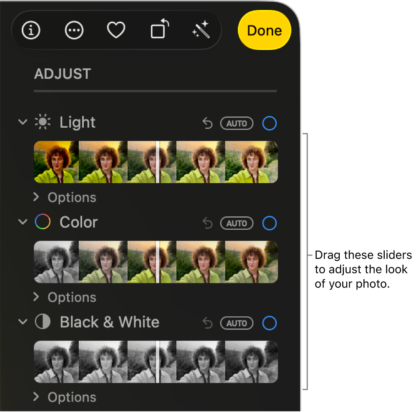
Task: Toggle the Color adjustment on or off
Action: pyautogui.click(x=269, y=223)
